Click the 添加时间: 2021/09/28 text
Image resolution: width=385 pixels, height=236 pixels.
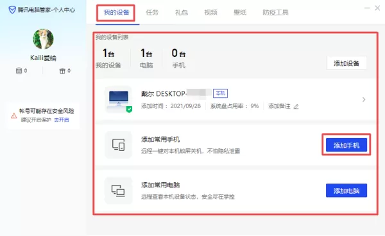171,106
